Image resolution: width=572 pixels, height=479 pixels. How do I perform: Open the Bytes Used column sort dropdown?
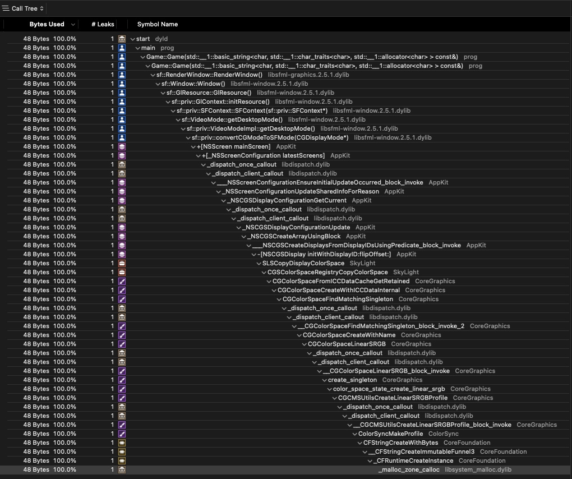click(72, 24)
